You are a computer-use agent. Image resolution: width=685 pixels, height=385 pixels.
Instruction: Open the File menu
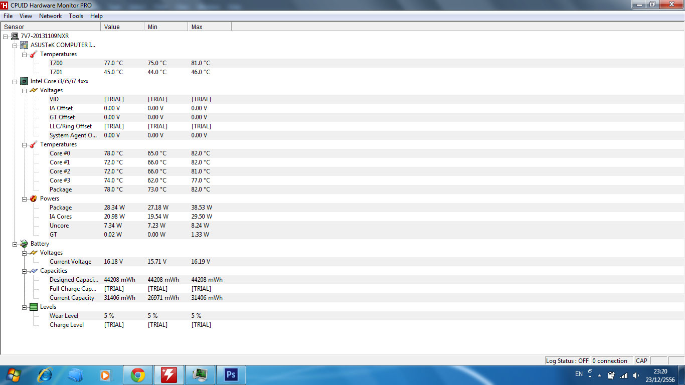[x=8, y=16]
